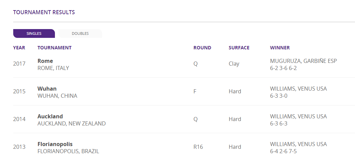
Task: Select Williams, Venus USA in Florianopolis row
Action: [298, 144]
